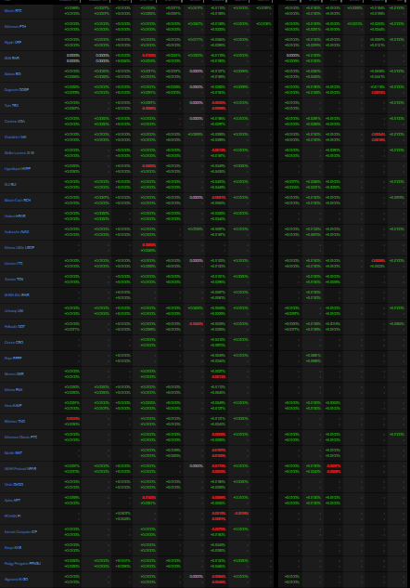The image size is (410, 588).
Task: Open the NEAR Protocol coin link
Action: point(20,469)
